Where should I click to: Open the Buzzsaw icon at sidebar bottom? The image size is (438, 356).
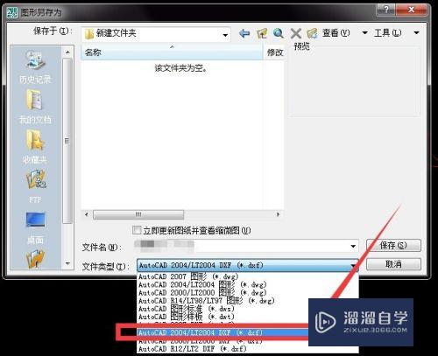tap(35, 259)
